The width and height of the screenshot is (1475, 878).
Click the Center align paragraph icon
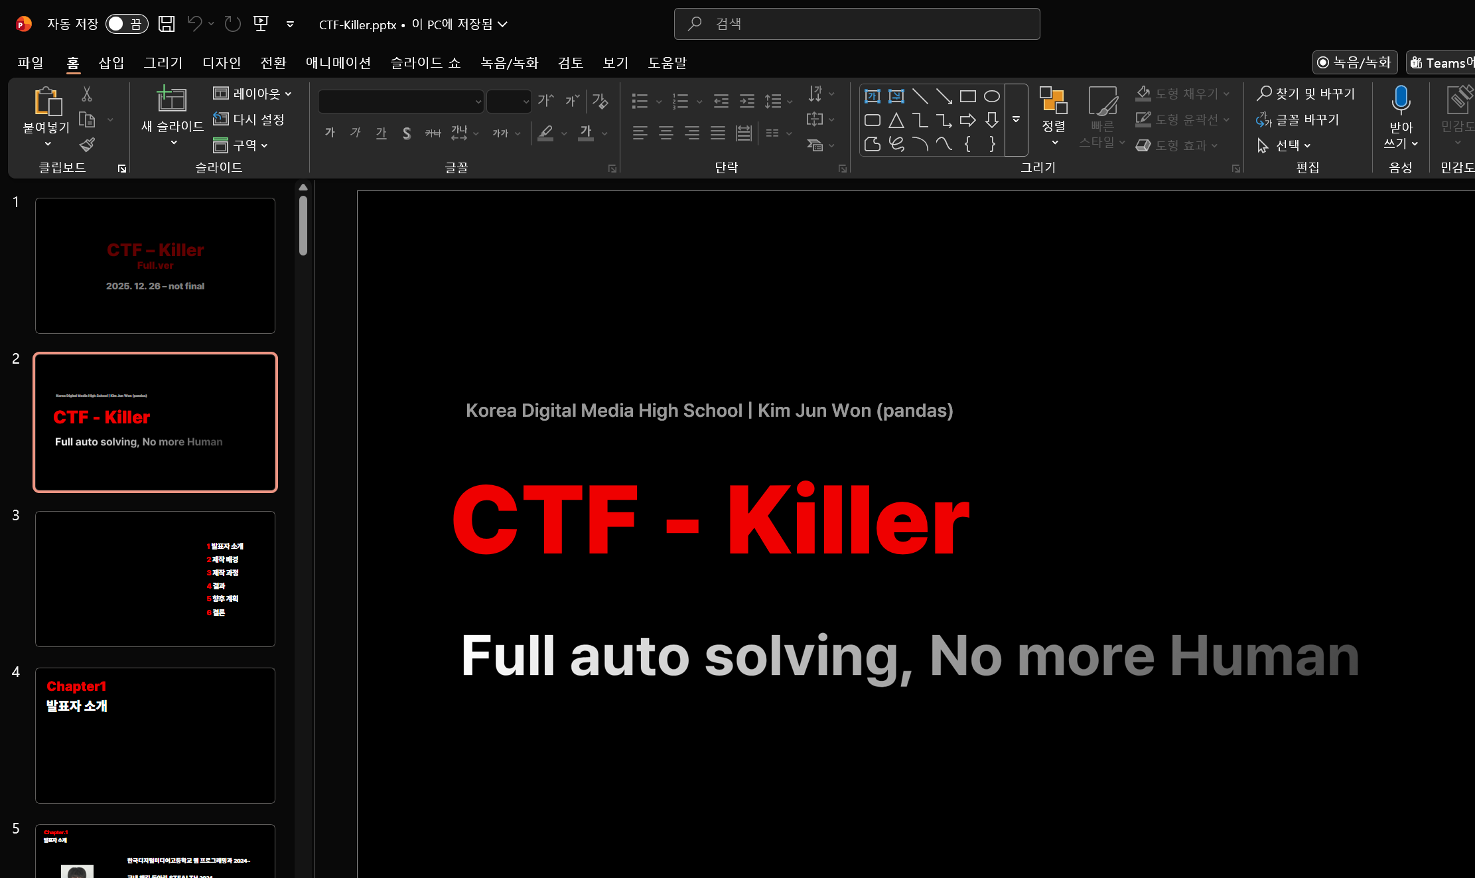coord(666,133)
